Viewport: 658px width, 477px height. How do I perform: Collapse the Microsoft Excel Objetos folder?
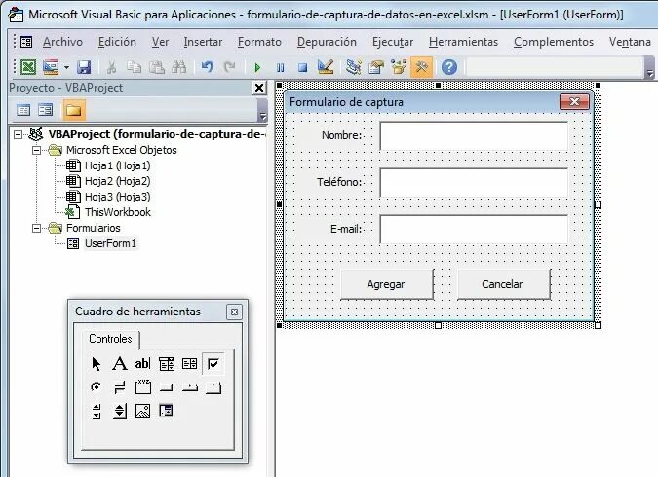(x=36, y=150)
